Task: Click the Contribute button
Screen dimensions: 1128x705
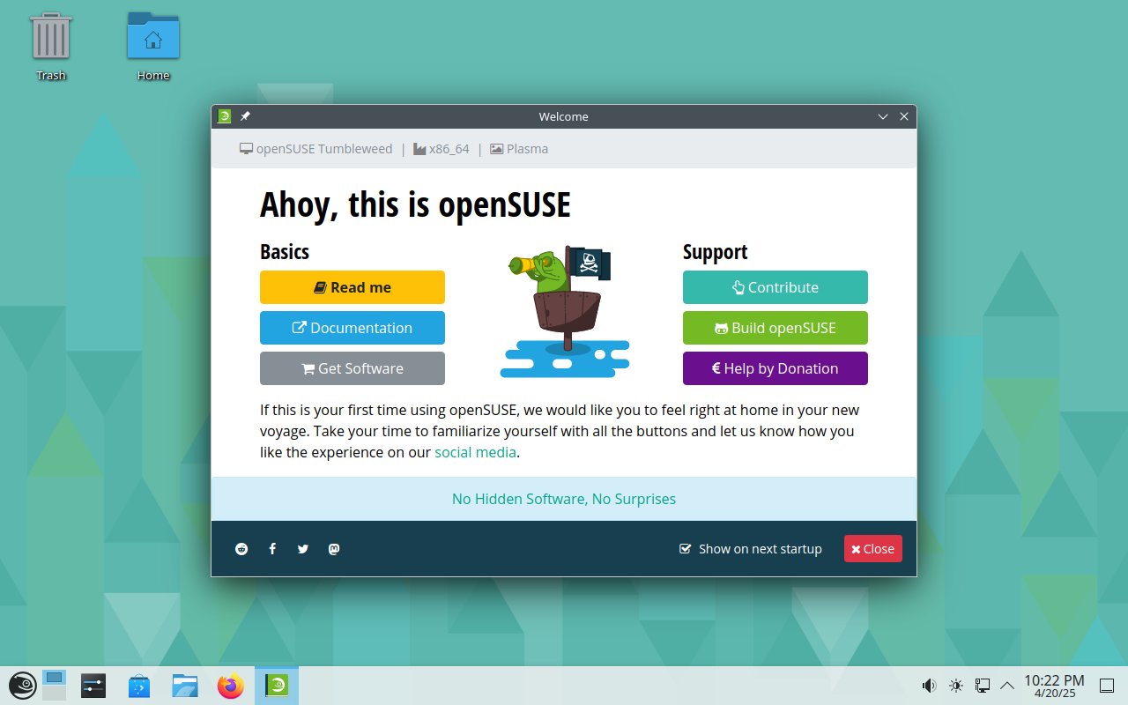Action: [x=775, y=287]
